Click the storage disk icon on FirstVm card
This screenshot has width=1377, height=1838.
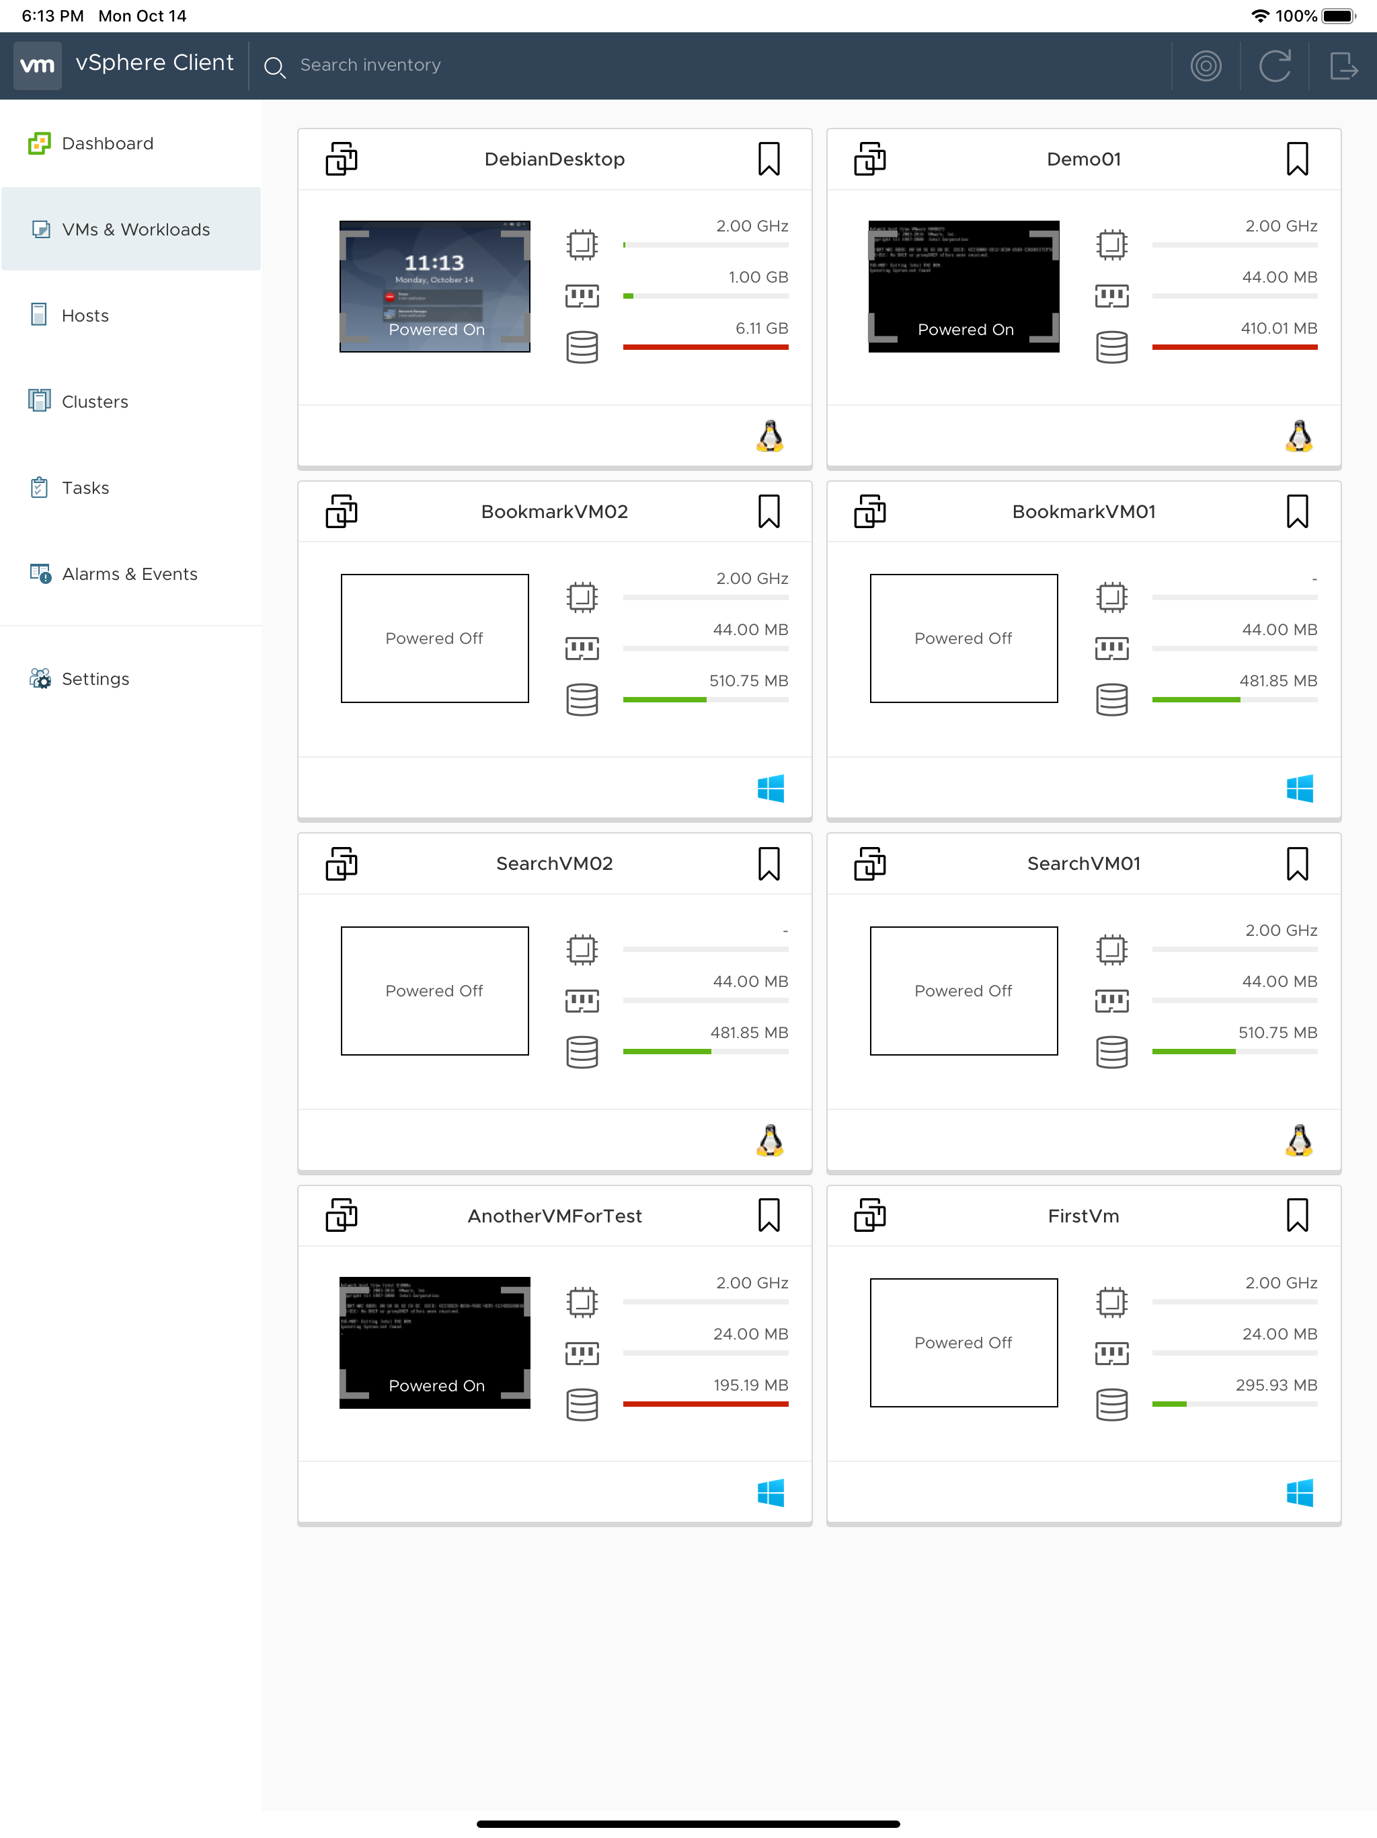pyautogui.click(x=1111, y=1404)
